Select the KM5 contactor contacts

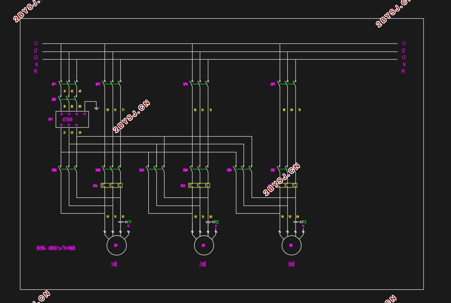click(x=200, y=169)
